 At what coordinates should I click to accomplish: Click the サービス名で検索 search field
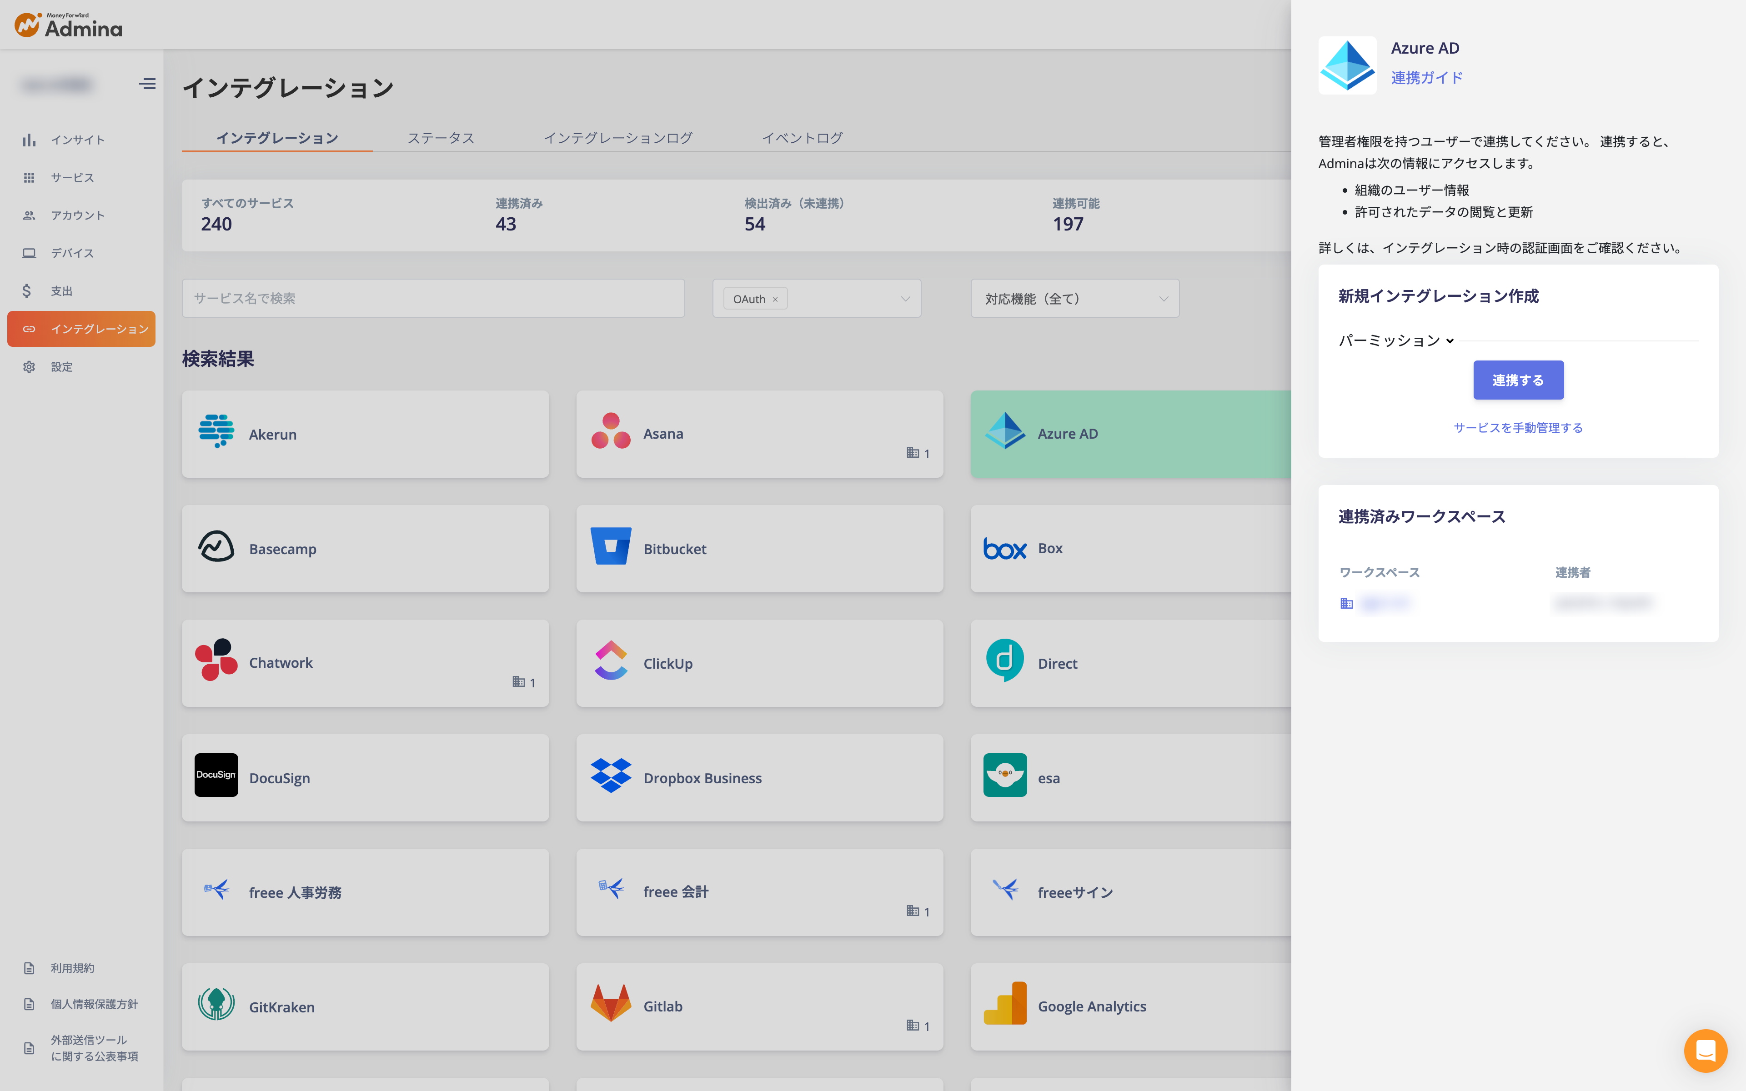tap(433, 298)
